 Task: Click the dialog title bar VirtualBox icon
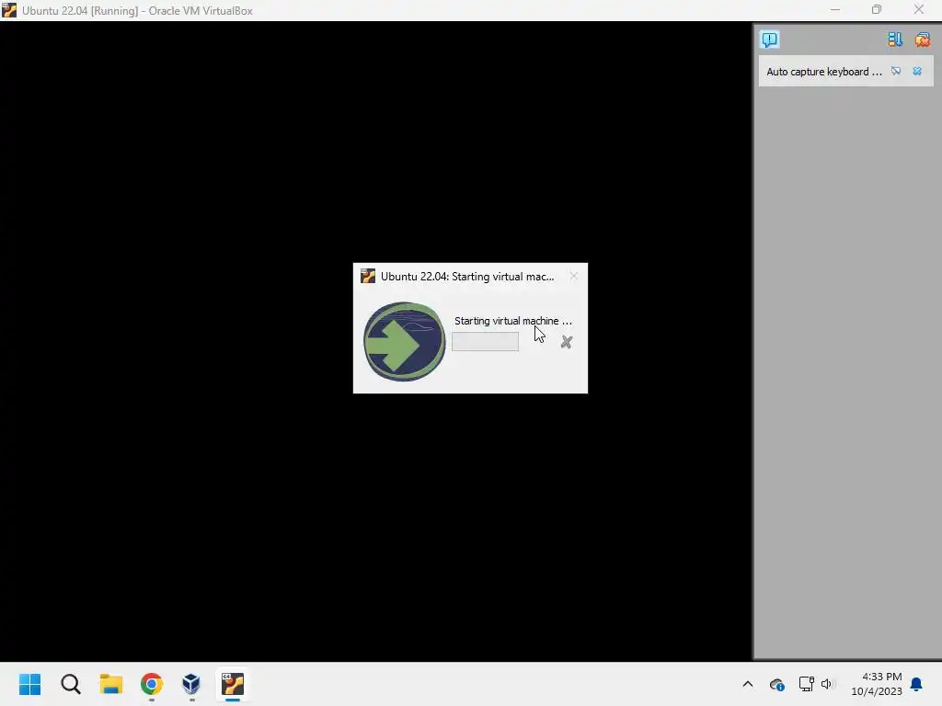368,276
